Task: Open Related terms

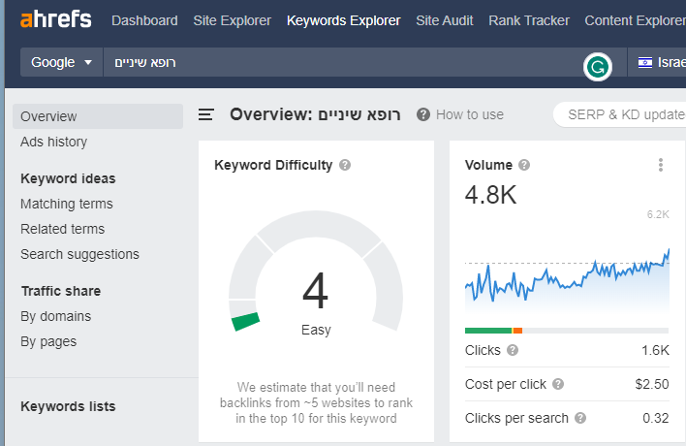Action: 63,229
